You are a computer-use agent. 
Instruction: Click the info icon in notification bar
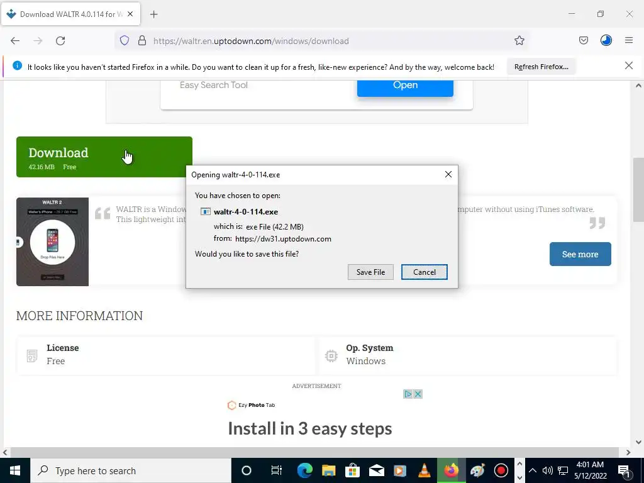pyautogui.click(x=17, y=65)
